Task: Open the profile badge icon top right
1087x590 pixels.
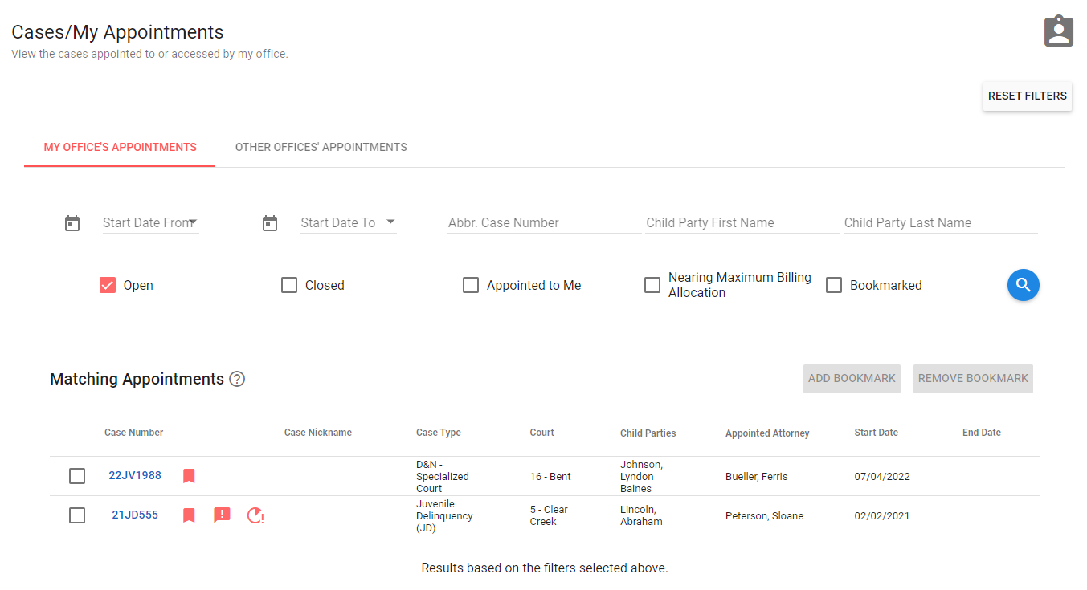Action: 1058,30
